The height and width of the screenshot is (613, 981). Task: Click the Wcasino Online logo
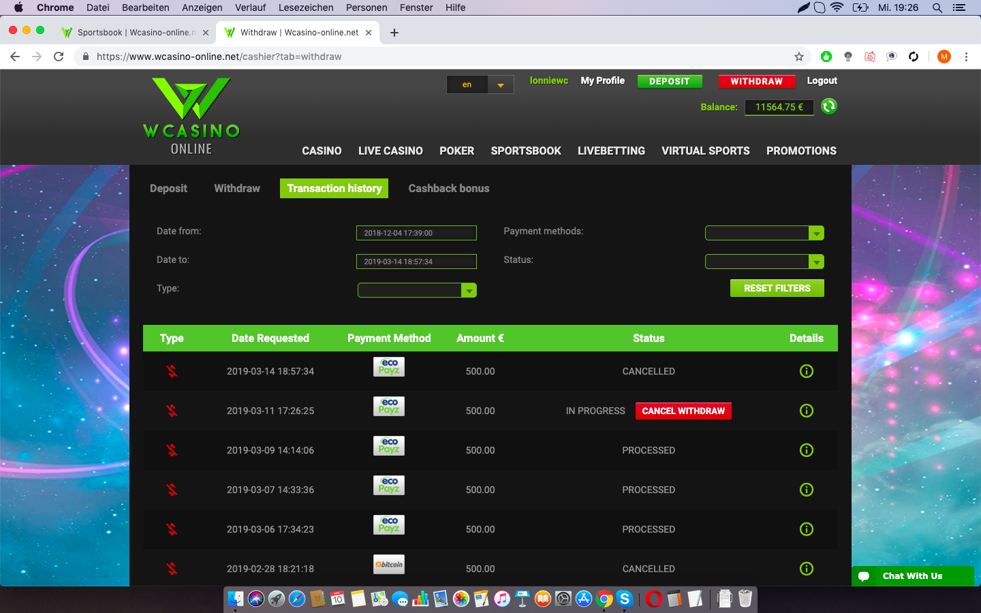191,116
